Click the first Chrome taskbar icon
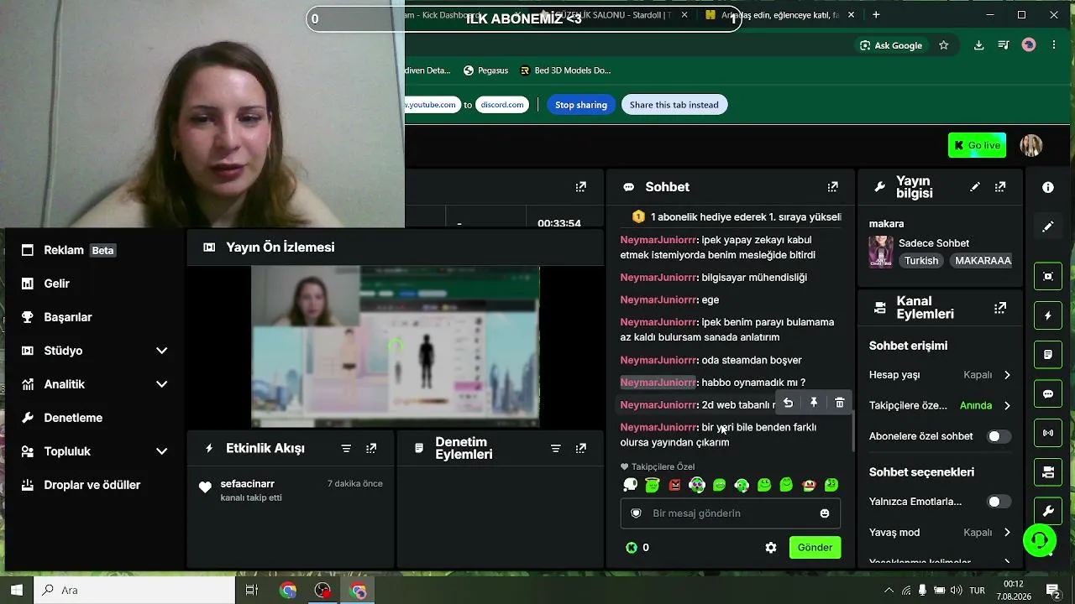This screenshot has width=1075, height=604. tap(288, 591)
